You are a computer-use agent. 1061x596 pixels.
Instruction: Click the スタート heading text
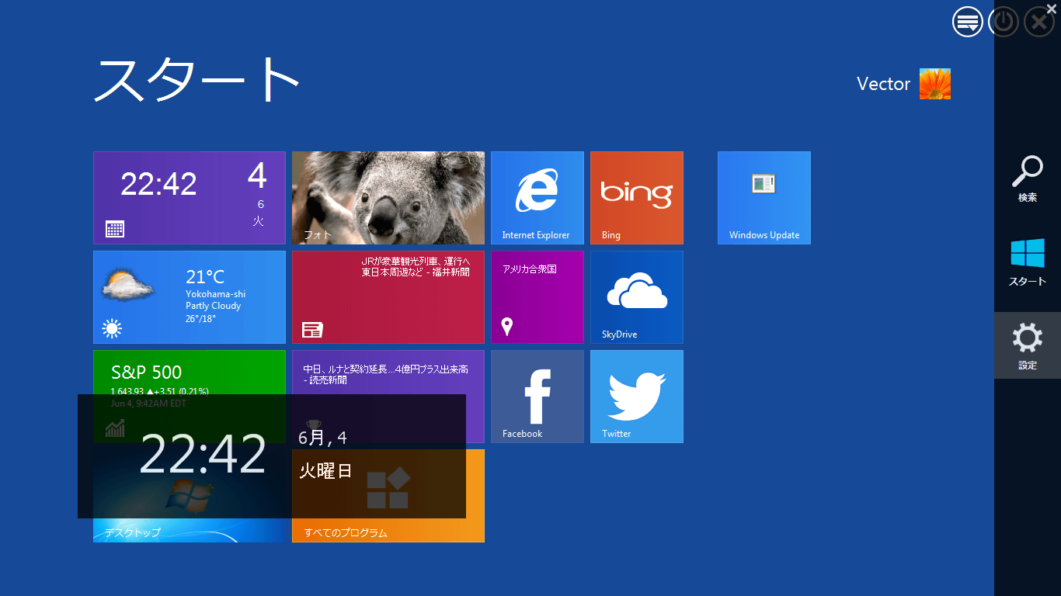pyautogui.click(x=197, y=79)
